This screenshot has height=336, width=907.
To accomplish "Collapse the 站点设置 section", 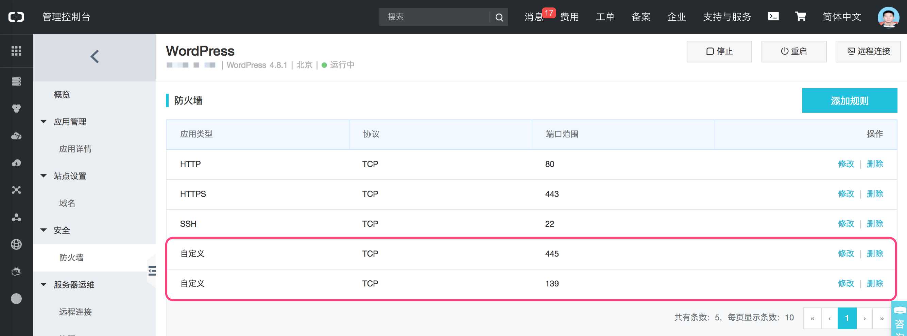I will pyautogui.click(x=44, y=176).
